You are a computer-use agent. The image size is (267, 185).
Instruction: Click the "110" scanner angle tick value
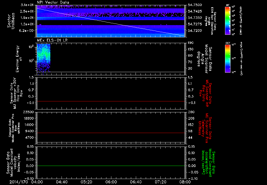191,56
